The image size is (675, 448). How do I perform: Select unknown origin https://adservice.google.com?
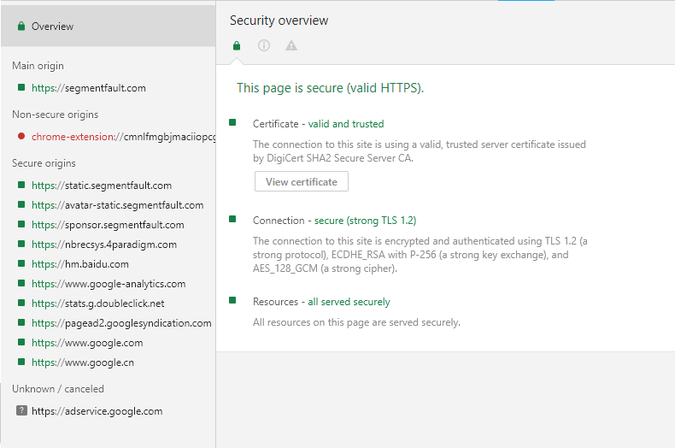[x=97, y=410]
